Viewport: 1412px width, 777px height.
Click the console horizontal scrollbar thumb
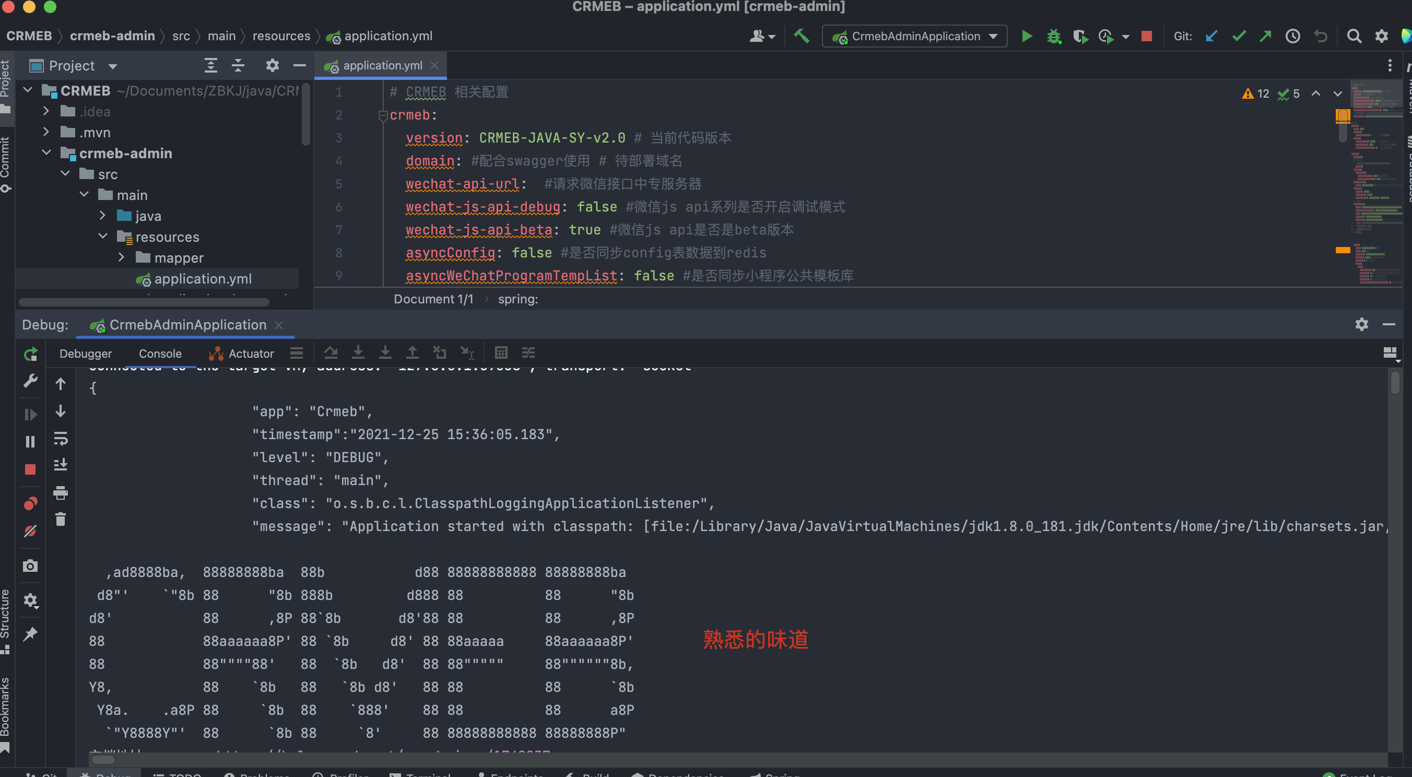pos(103,759)
